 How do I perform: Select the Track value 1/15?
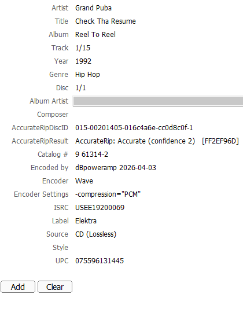(x=83, y=48)
